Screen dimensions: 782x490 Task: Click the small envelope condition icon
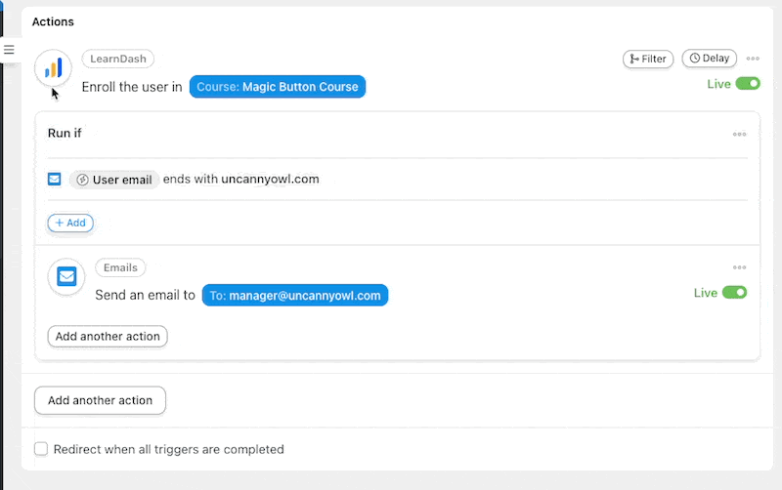pos(55,180)
